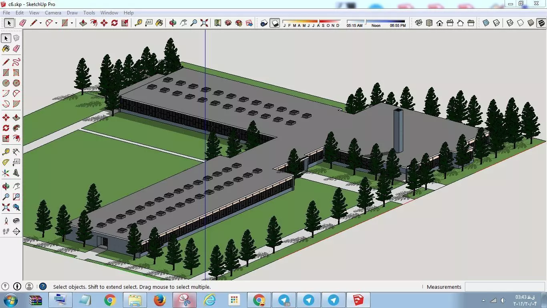Switch to Front view house icon
This screenshot has height=308, width=547.
(x=440, y=23)
